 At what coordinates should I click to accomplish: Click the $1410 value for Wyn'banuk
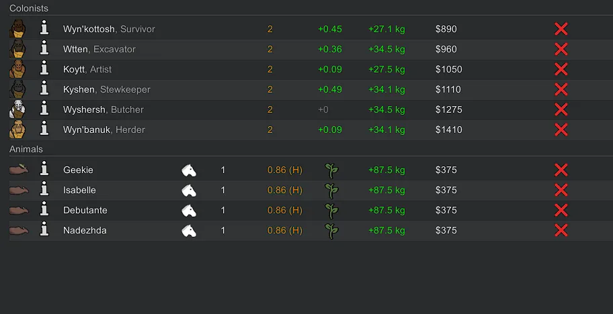tap(449, 129)
